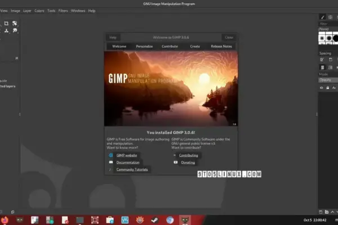The width and height of the screenshot is (338, 225).
Task: Open the Donating link
Action: 188,163
